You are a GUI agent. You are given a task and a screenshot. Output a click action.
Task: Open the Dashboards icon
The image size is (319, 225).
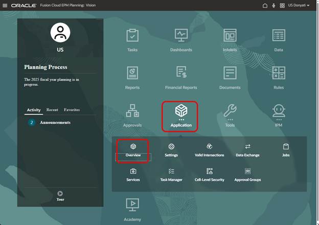tap(181, 36)
